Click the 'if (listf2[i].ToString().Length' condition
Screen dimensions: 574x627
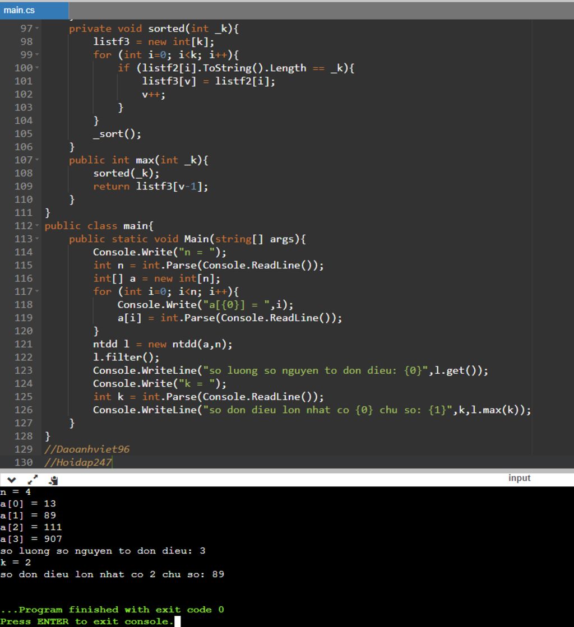235,68
